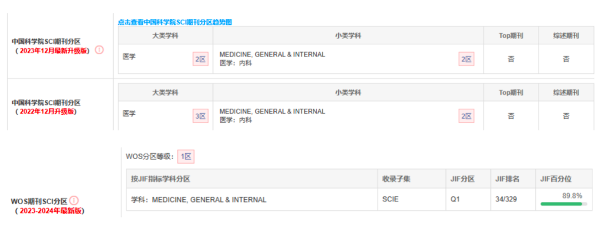The image size is (599, 238).
Task: Click the 1区 WOS分区等级 badge
Action: [186, 156]
